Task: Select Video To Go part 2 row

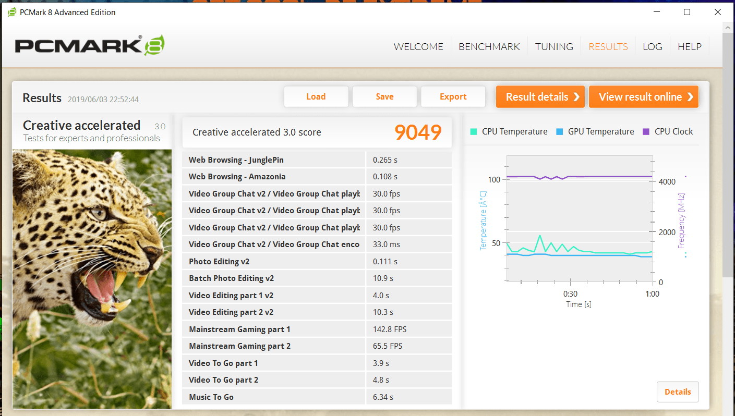Action: point(317,380)
